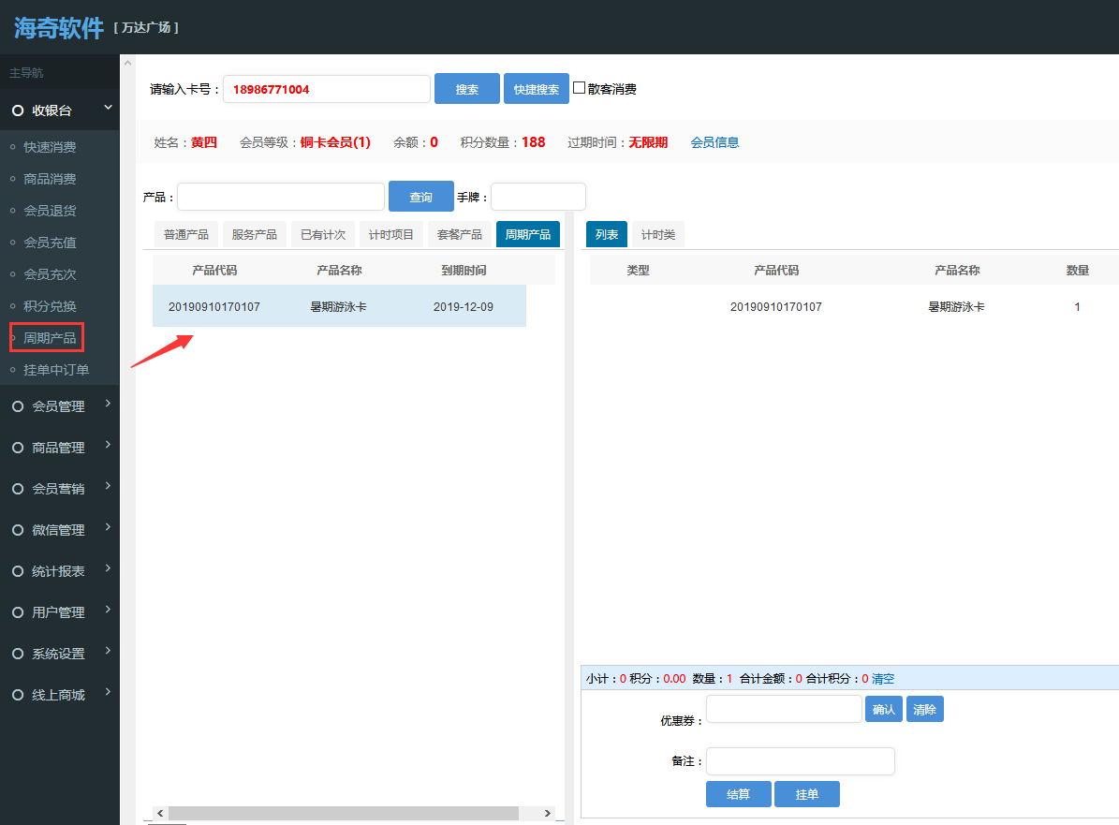
Task: Expand the 会员营销 menu arrow
Action: click(x=108, y=486)
